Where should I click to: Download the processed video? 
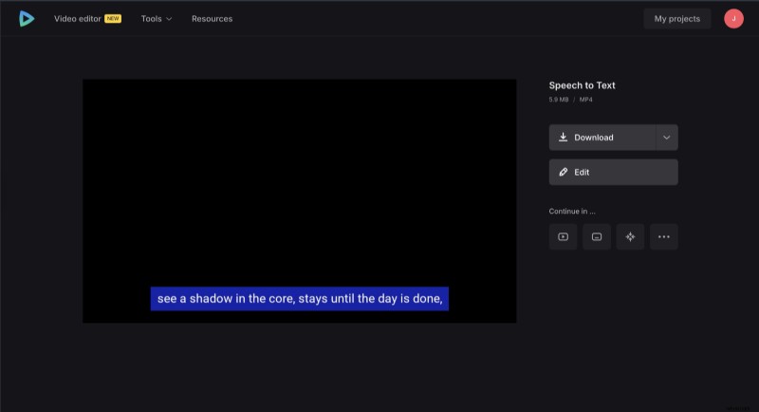tap(602, 138)
